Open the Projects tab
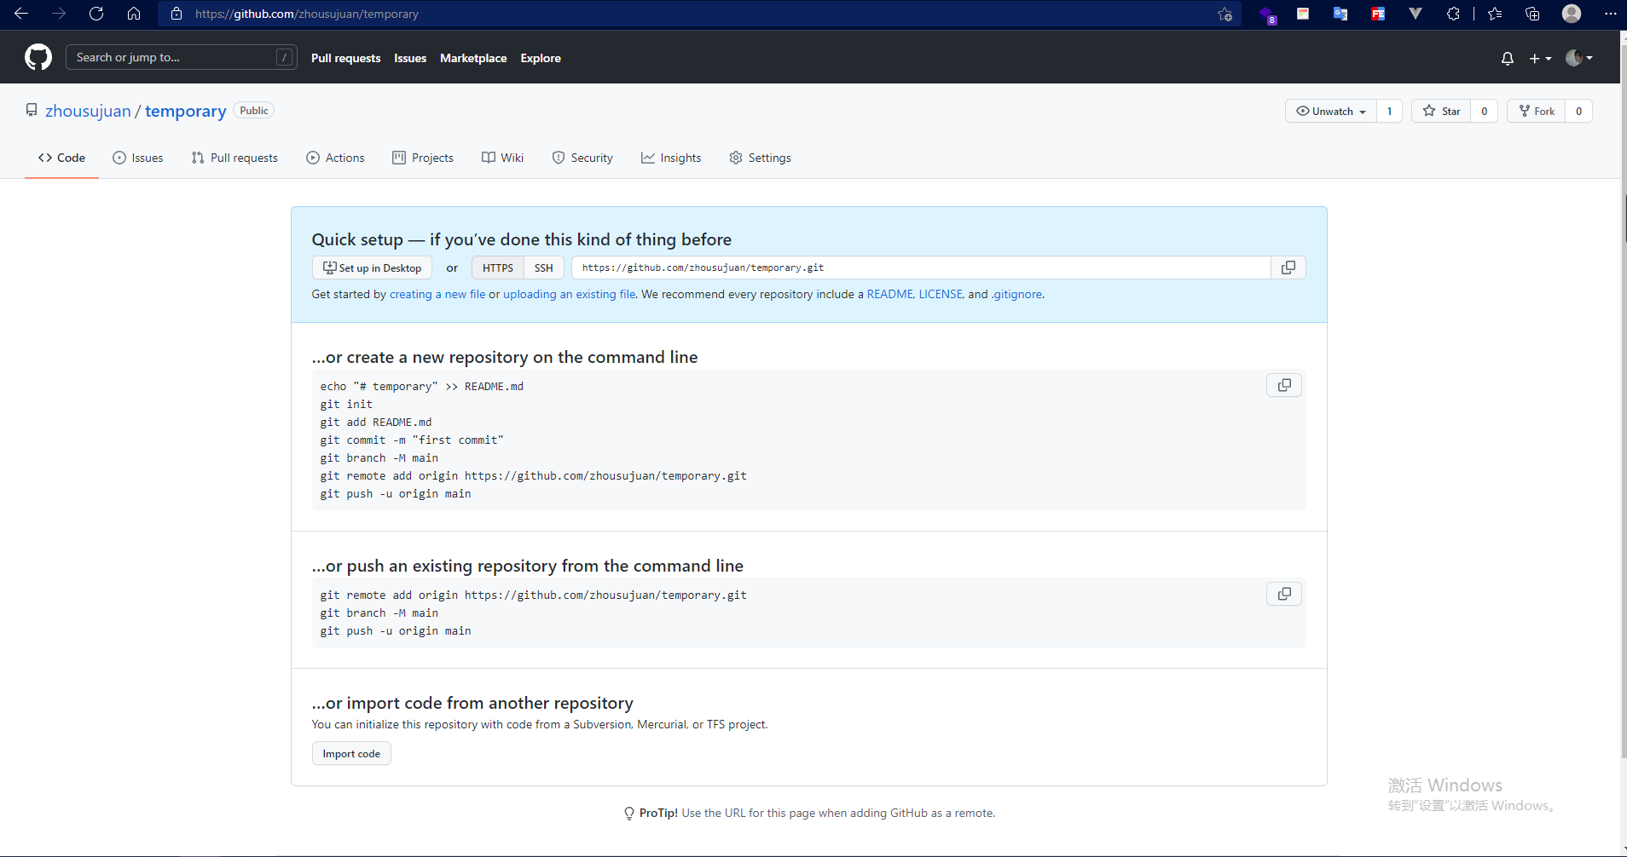1627x857 pixels. pyautogui.click(x=423, y=158)
